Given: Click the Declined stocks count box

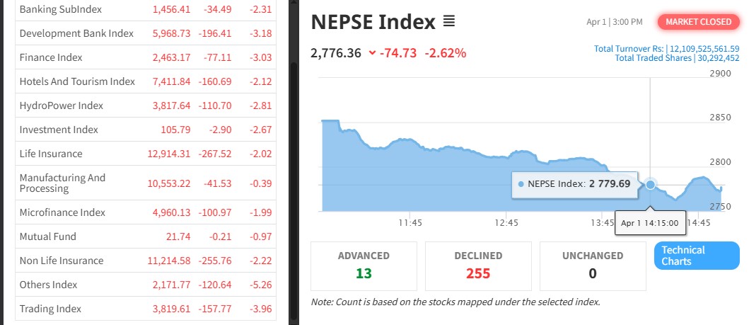Looking at the screenshot, I should (x=478, y=266).
